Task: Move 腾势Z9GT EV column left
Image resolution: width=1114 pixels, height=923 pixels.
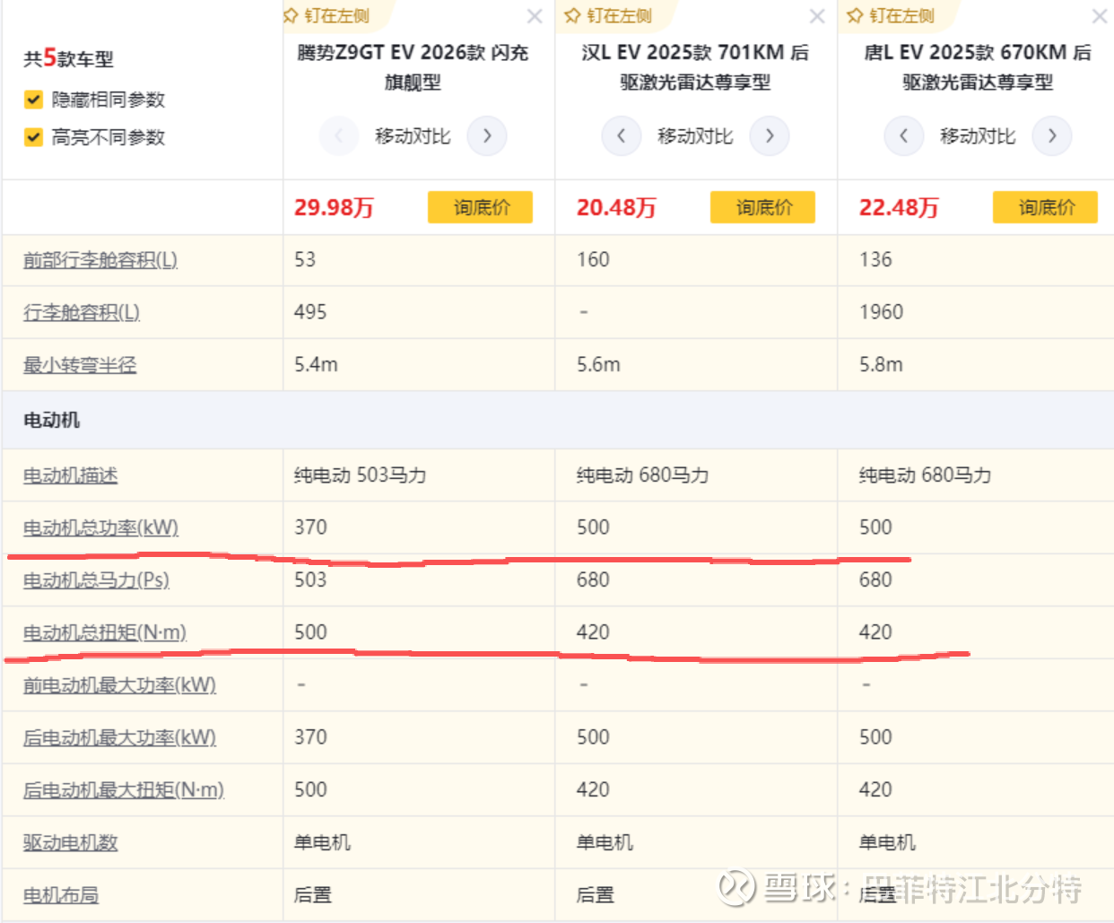Action: (x=339, y=136)
